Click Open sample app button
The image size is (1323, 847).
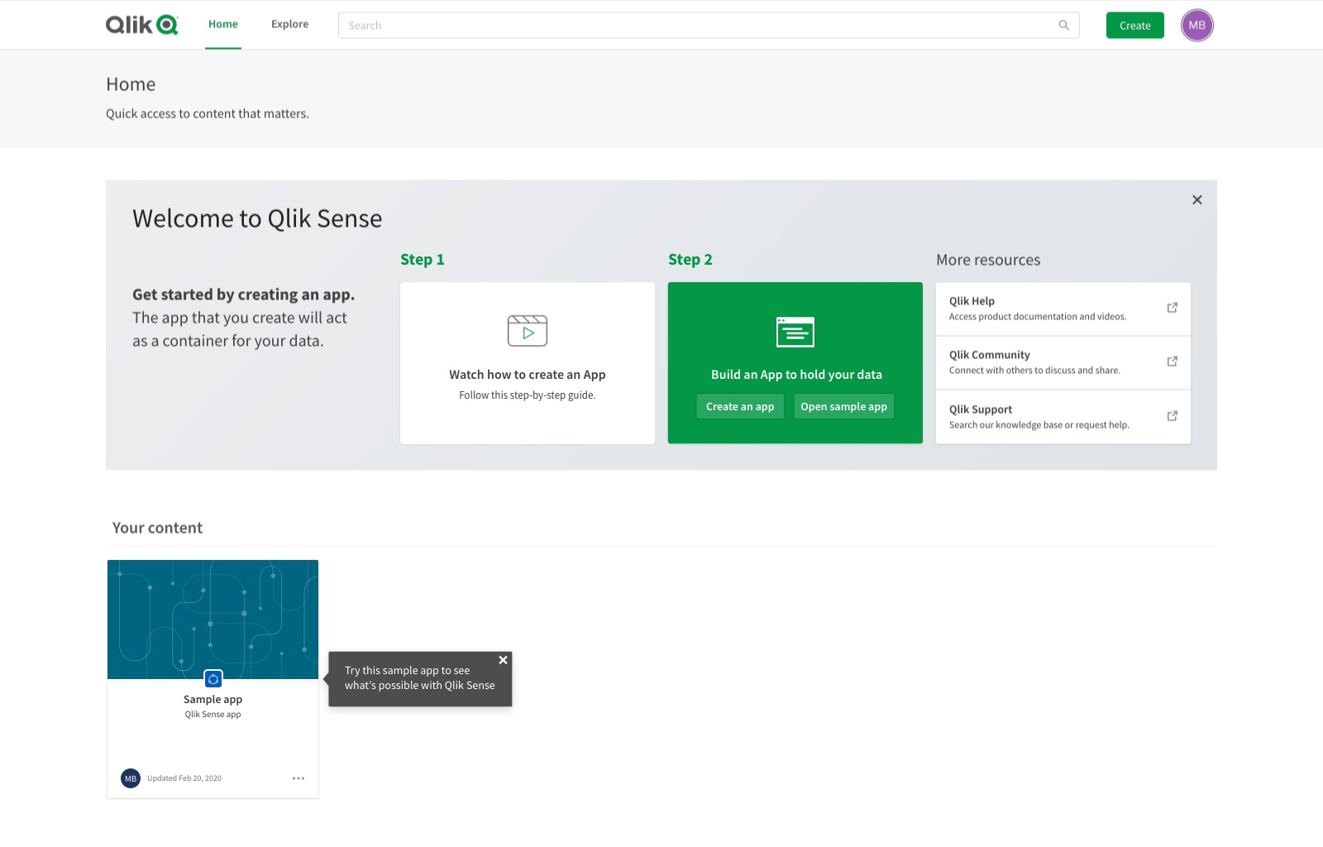[x=843, y=407]
